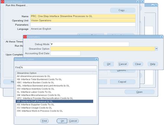Click the Open button in background window
Screen dimensions: 164x125
point(140,92)
